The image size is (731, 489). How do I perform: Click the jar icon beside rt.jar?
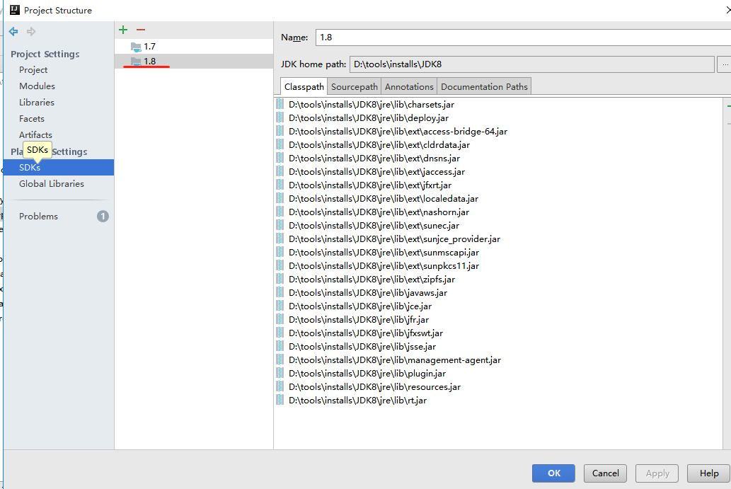pyautogui.click(x=280, y=400)
